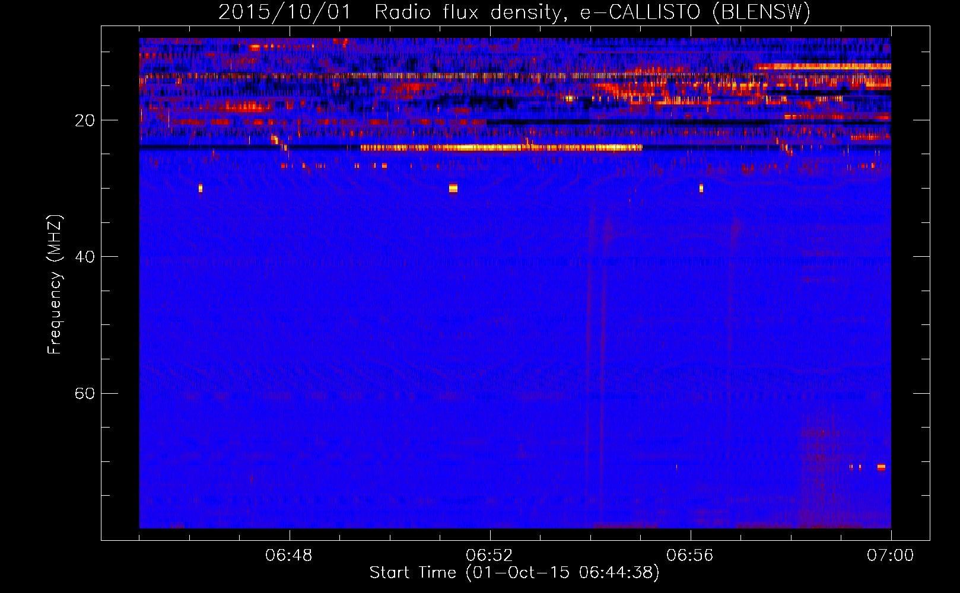The width and height of the screenshot is (960, 593).
Task: Click the 60 MHz frequency tick label
Action: tap(85, 393)
